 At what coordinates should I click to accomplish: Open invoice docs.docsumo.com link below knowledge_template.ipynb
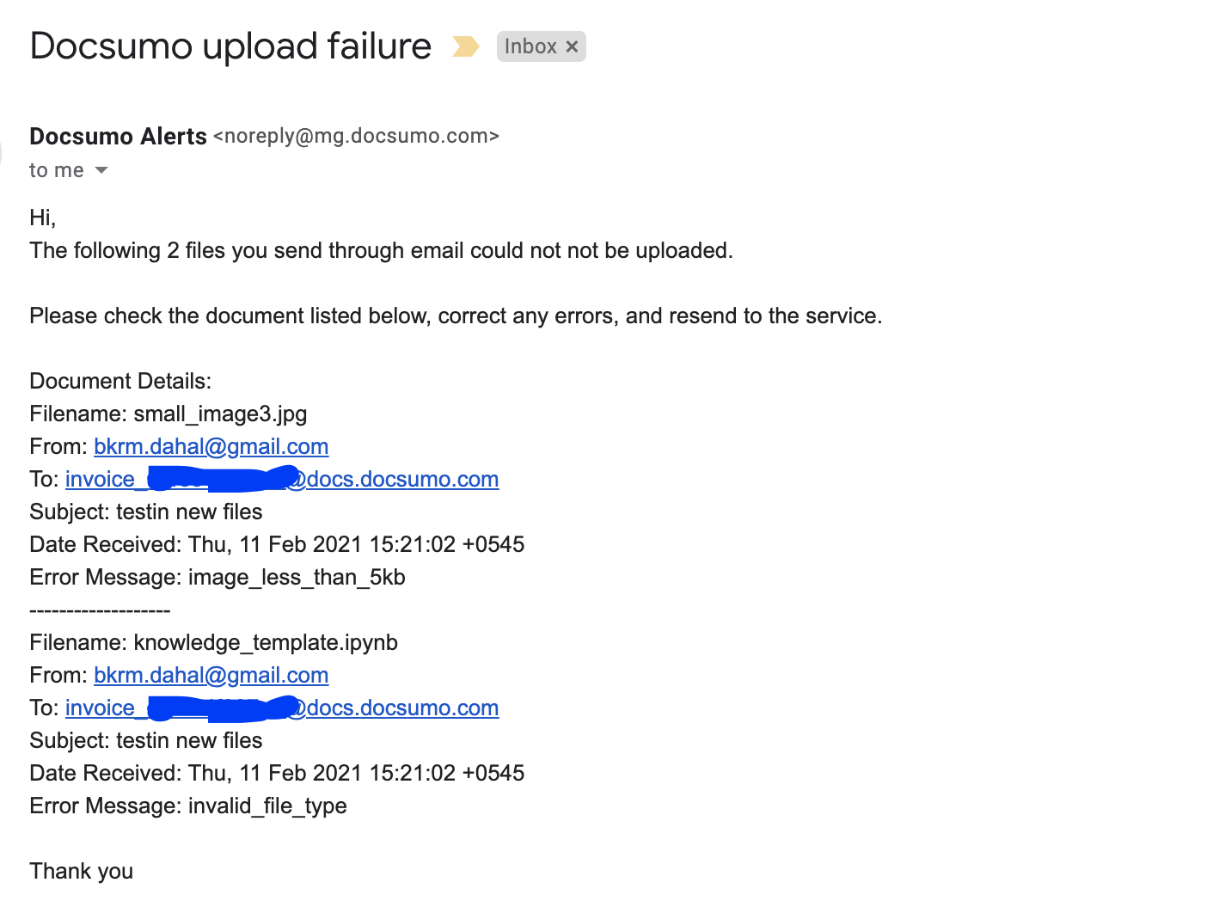pos(282,708)
